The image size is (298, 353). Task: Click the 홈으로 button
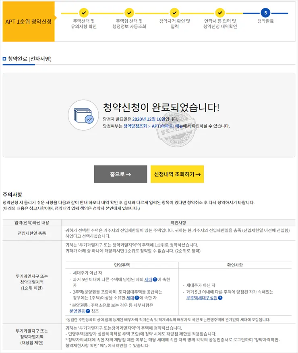(x=120, y=174)
